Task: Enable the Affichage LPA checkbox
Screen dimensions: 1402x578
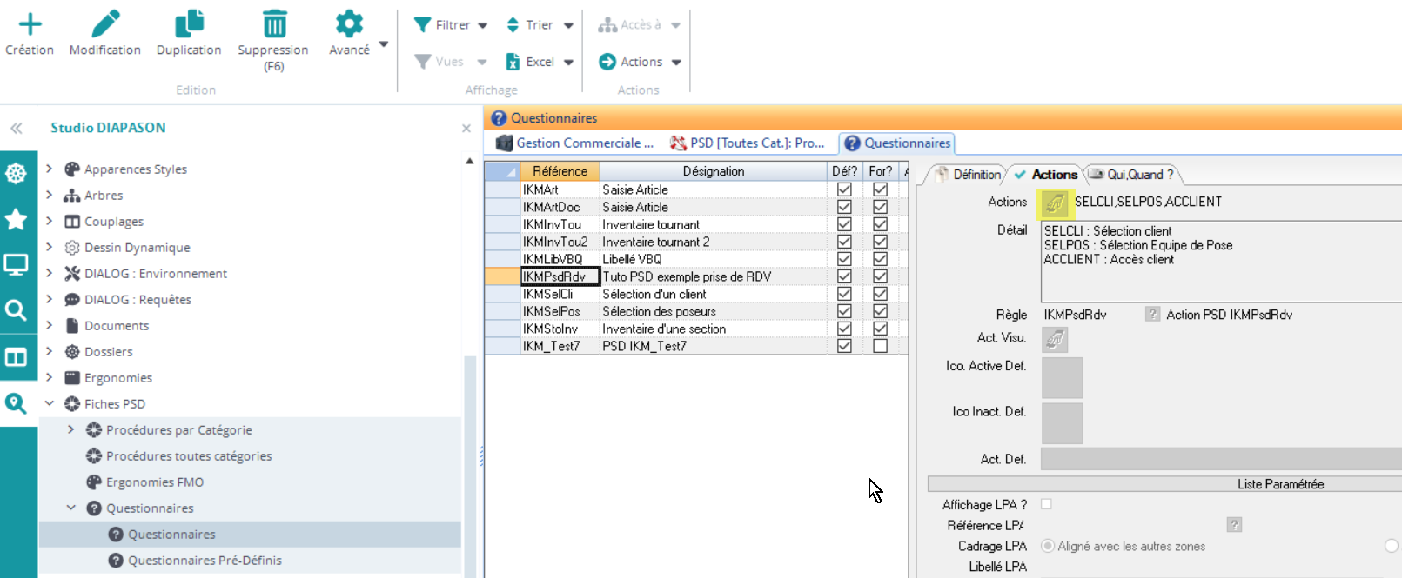Action: (x=1046, y=504)
